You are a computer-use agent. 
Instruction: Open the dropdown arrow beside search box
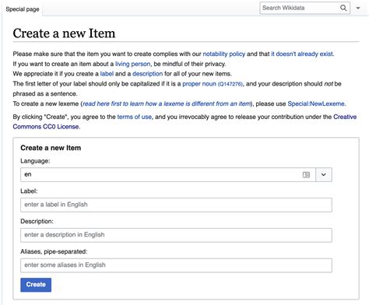(358, 8)
